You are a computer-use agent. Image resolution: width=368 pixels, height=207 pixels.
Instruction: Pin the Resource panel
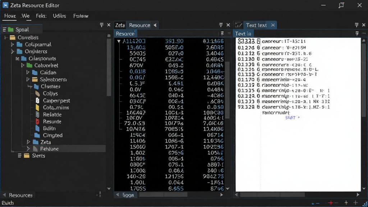pos(221,25)
